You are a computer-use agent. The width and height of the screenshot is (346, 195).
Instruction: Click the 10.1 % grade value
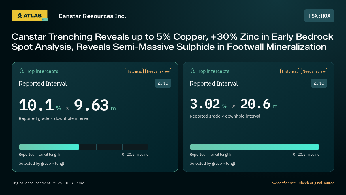40,105
